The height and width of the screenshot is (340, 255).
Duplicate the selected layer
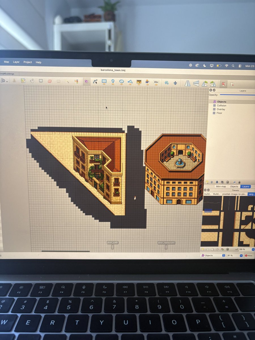coord(222,182)
